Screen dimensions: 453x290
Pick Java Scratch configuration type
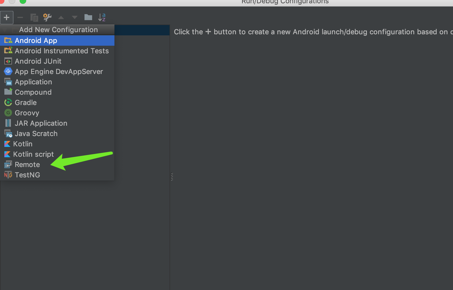click(57, 134)
